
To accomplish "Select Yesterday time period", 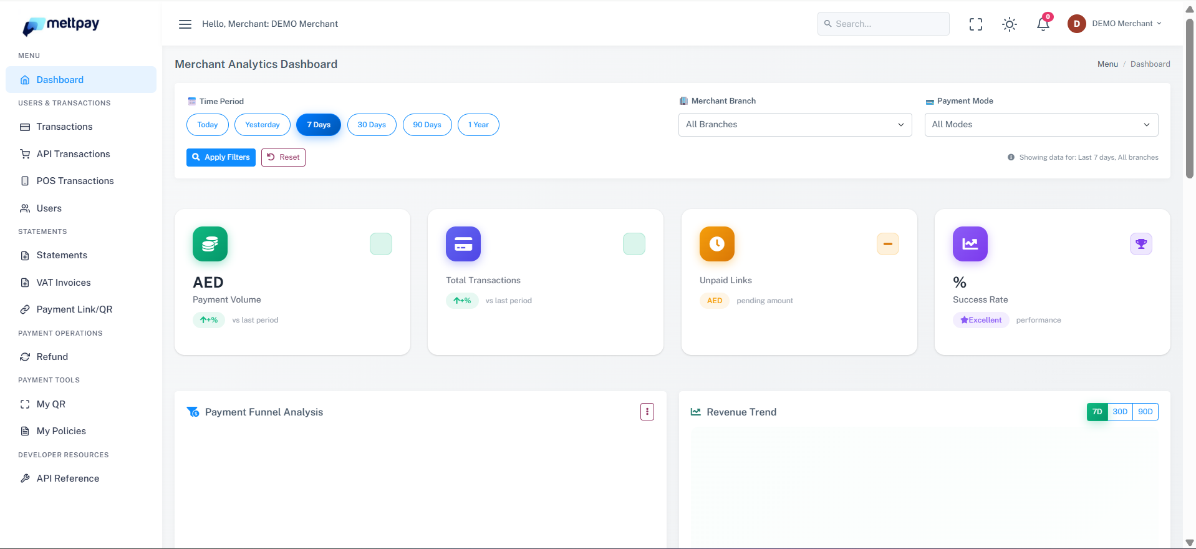I will pos(263,125).
